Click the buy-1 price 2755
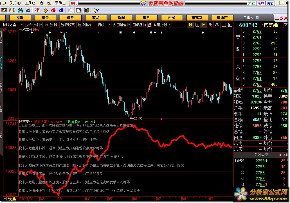The height and width of the screenshot is (203, 290). [x=257, y=61]
